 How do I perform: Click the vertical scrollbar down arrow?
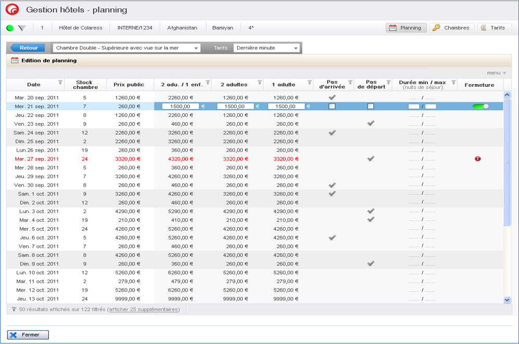[507, 300]
